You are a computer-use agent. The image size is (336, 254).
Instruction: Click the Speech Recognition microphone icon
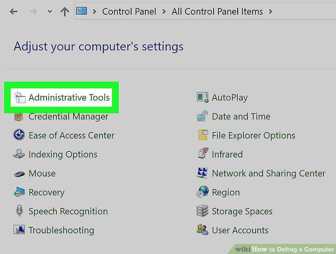coord(19,210)
